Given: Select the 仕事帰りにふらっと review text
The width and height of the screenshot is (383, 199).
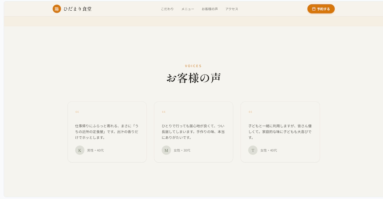Looking at the screenshot, I should point(107,132).
